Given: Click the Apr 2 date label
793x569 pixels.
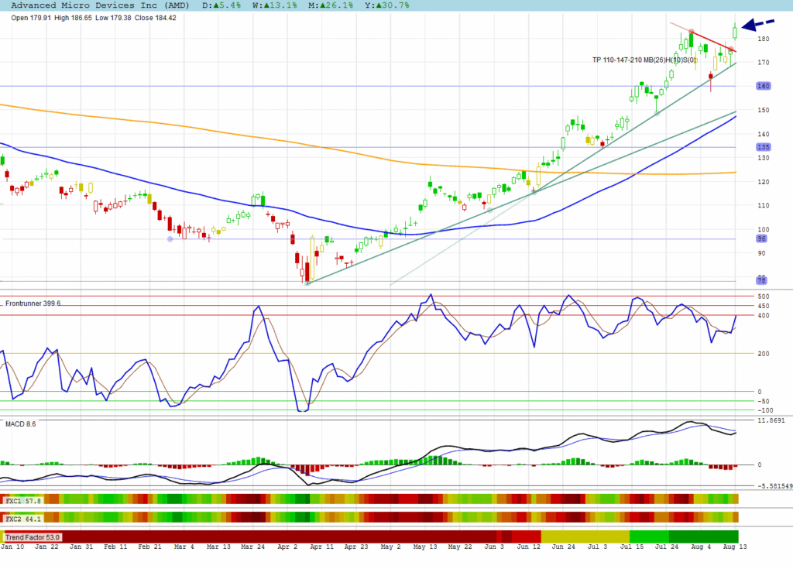Looking at the screenshot, I should (x=288, y=547).
